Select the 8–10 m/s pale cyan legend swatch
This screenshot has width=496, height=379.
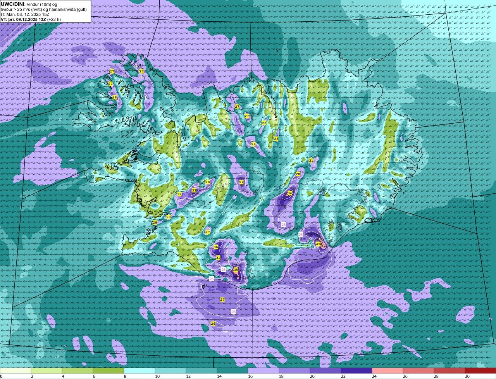[139, 371]
